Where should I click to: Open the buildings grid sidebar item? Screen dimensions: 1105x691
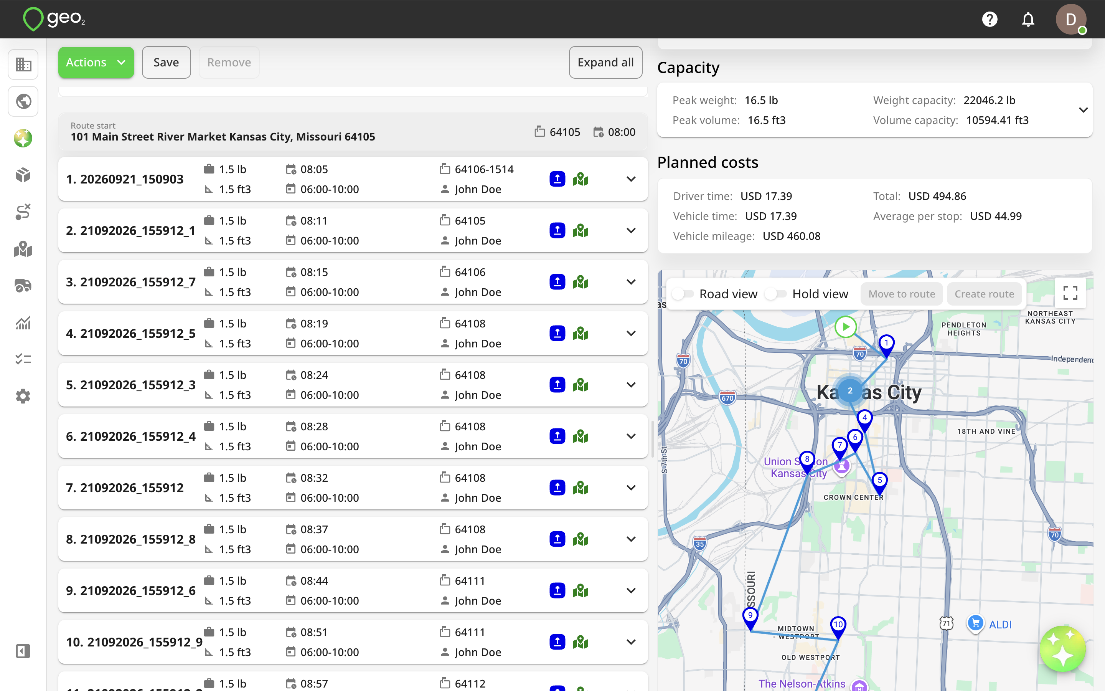click(23, 64)
